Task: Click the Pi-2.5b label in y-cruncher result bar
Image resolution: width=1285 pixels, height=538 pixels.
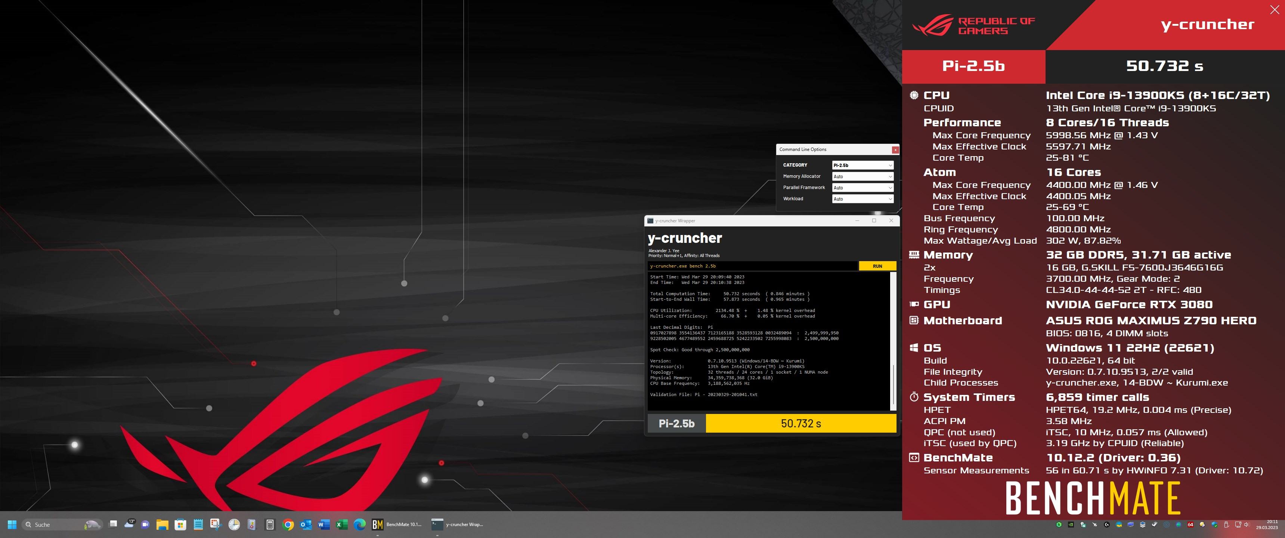Action: pyautogui.click(x=676, y=423)
